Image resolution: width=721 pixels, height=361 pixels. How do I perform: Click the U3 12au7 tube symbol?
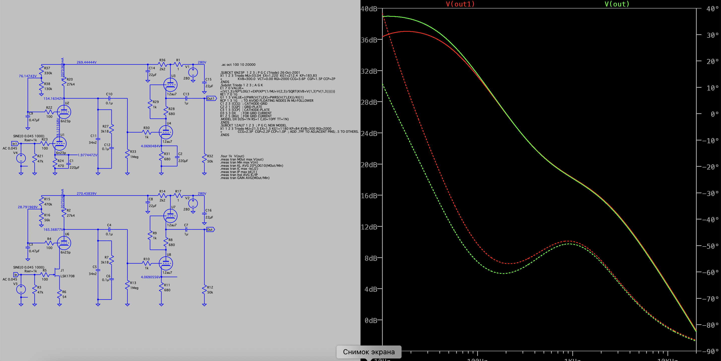tap(170, 85)
